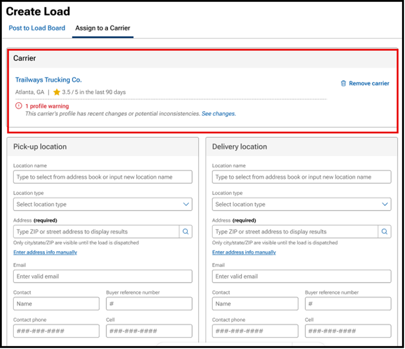Click the pick-up Email input field

103,276
